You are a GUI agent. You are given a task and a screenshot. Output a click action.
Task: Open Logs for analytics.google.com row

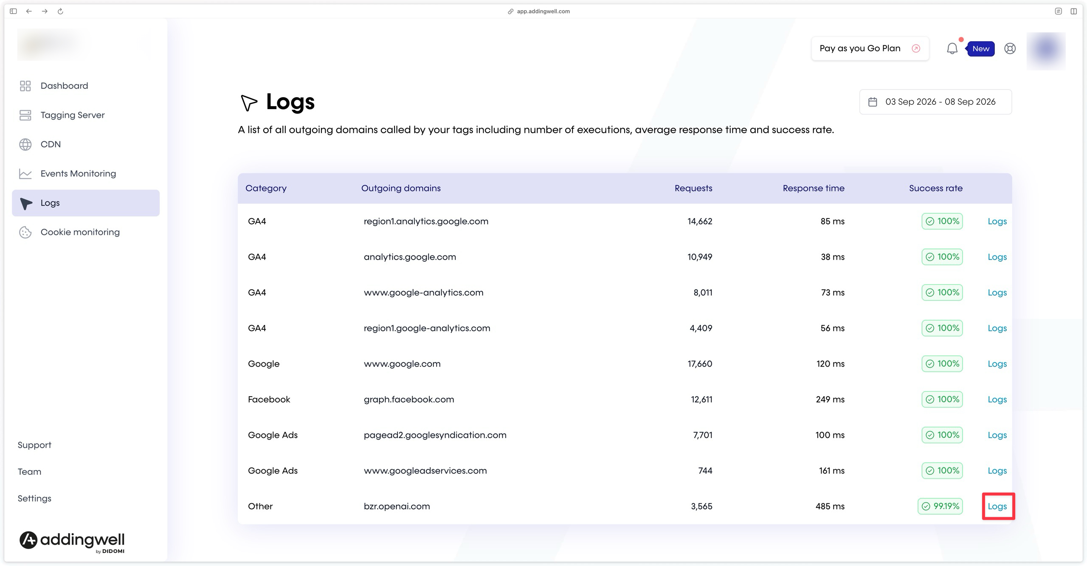tap(997, 257)
